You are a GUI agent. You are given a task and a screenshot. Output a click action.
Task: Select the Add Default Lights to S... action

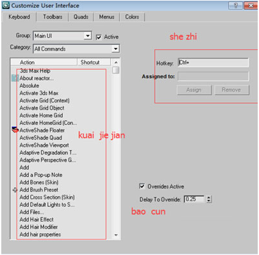tap(47, 204)
